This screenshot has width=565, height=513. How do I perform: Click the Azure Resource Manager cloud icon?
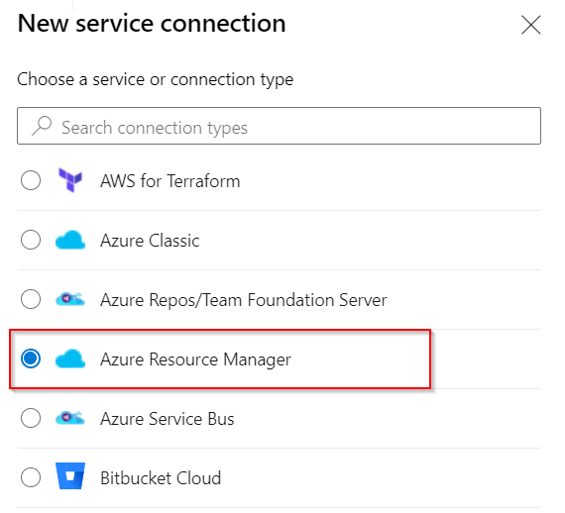70,359
